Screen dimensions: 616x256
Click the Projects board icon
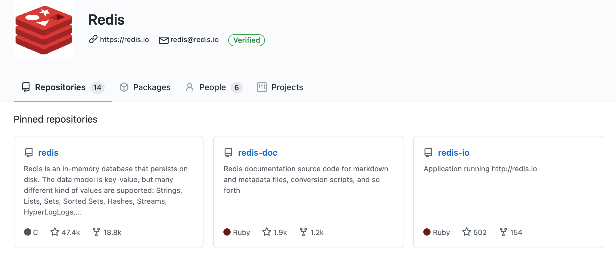[262, 87]
